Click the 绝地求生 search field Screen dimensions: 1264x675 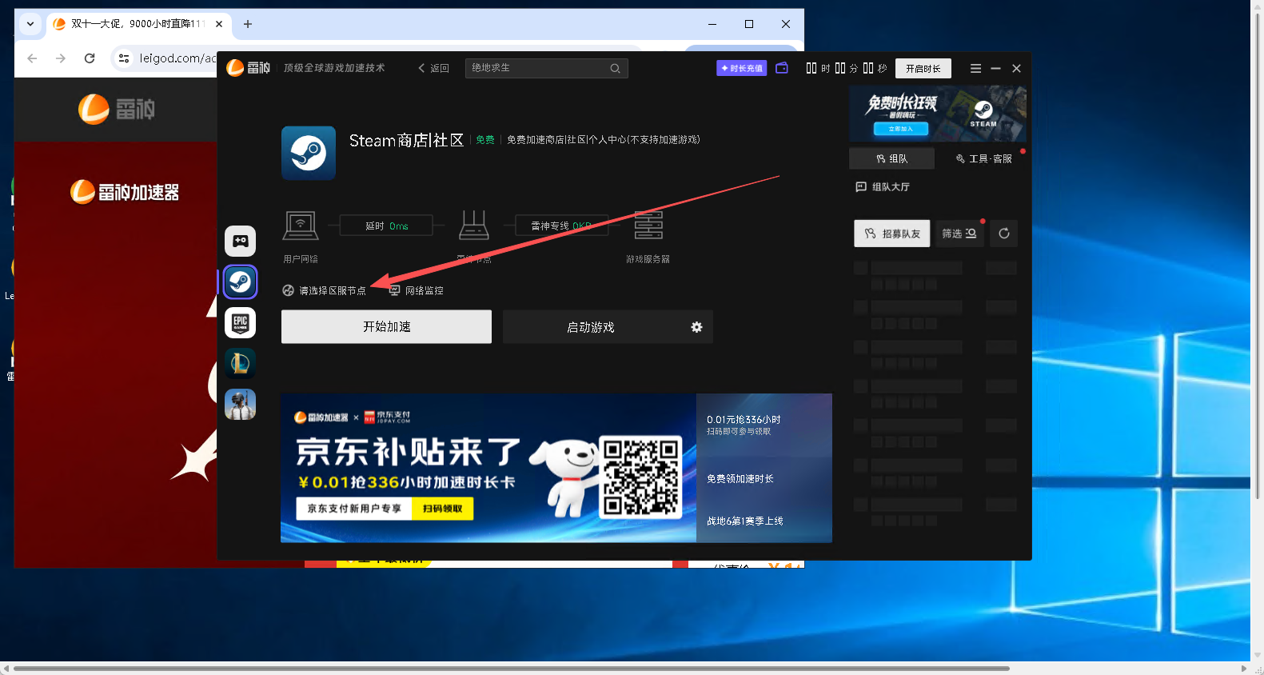(536, 68)
